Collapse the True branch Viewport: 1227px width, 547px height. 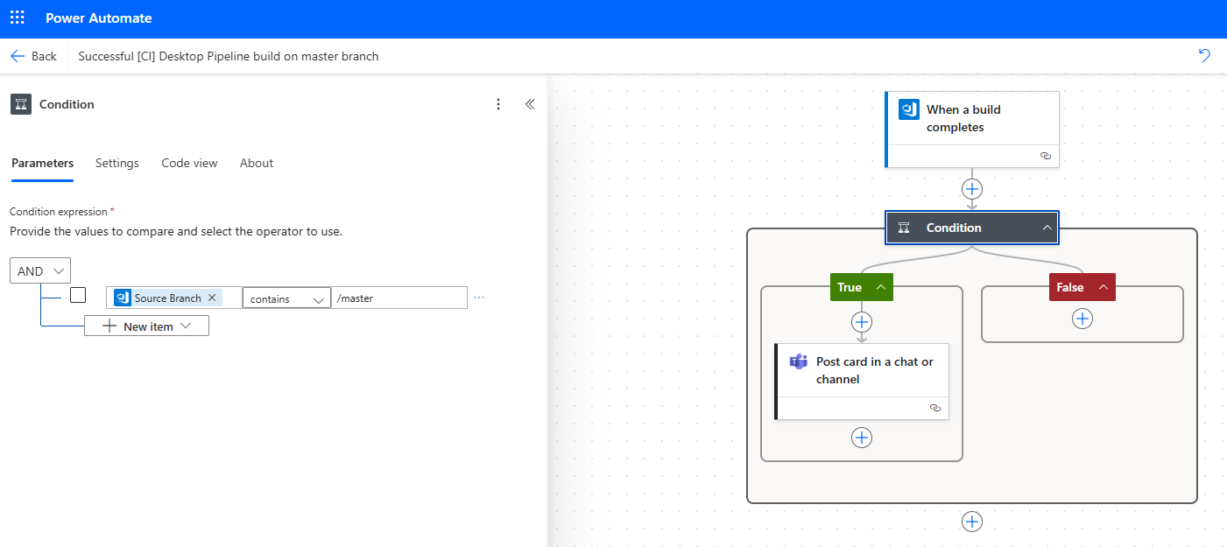click(x=880, y=287)
